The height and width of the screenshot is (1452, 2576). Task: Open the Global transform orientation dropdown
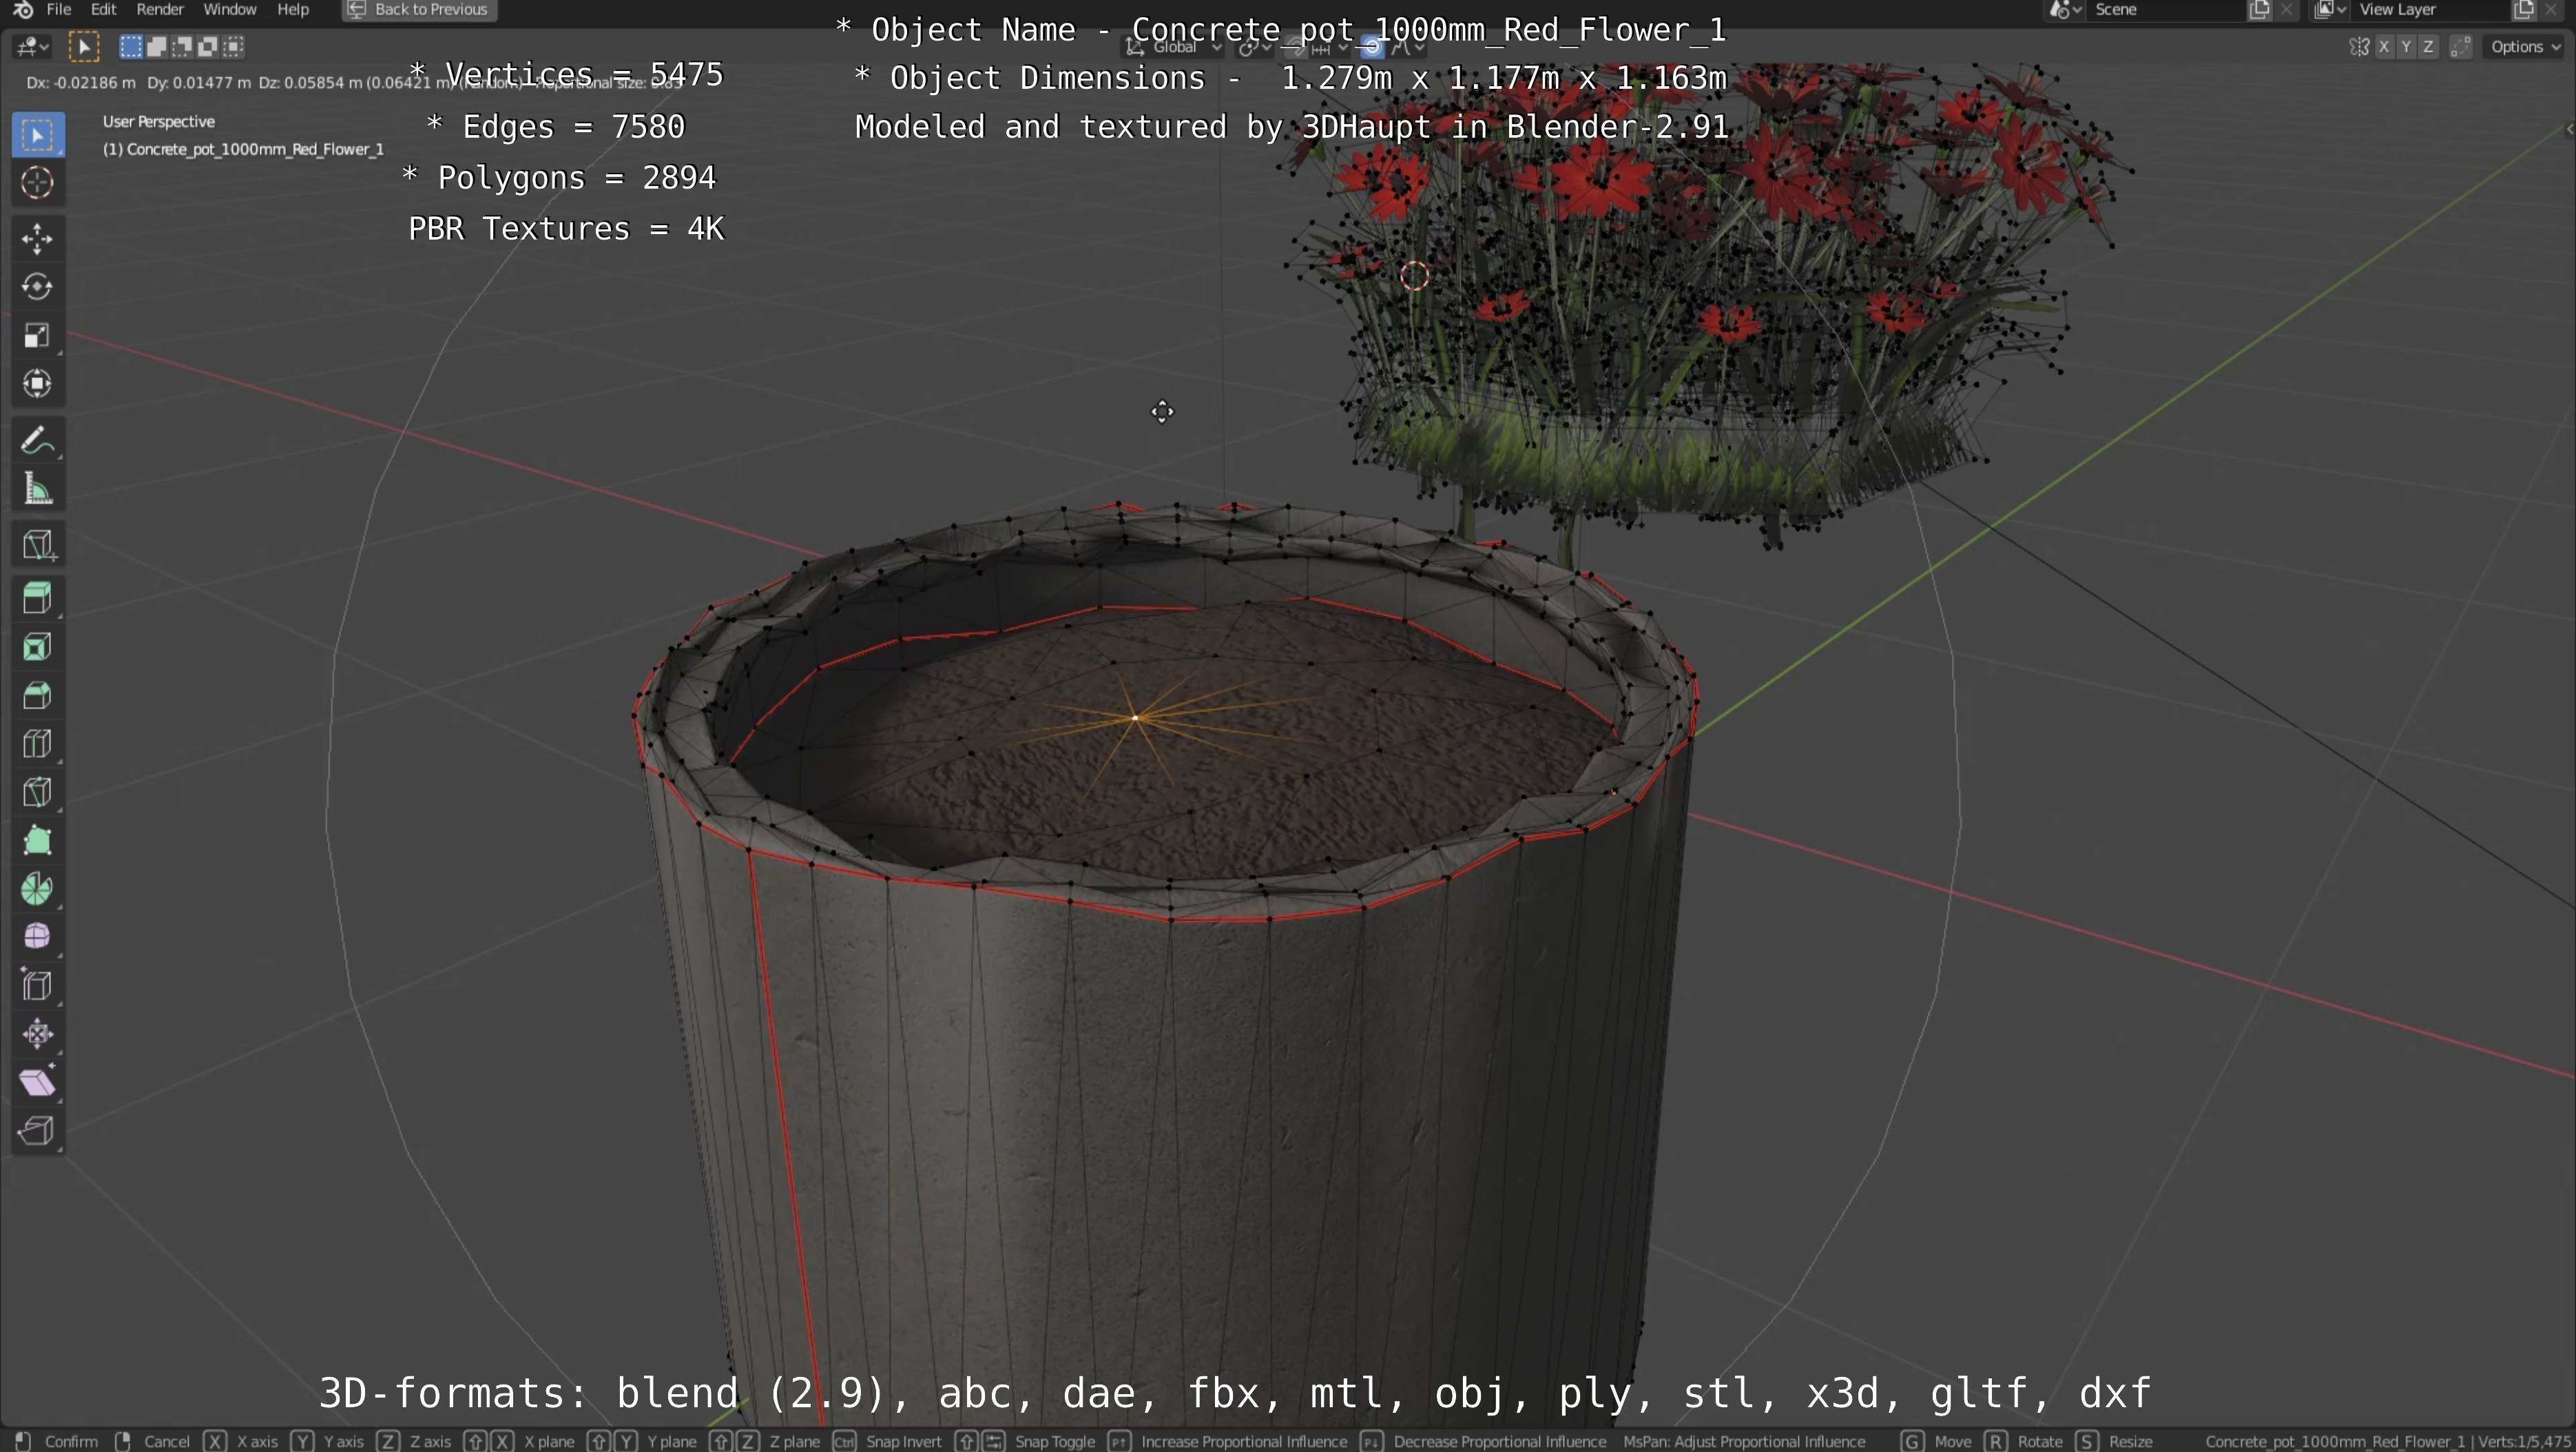point(1172,47)
